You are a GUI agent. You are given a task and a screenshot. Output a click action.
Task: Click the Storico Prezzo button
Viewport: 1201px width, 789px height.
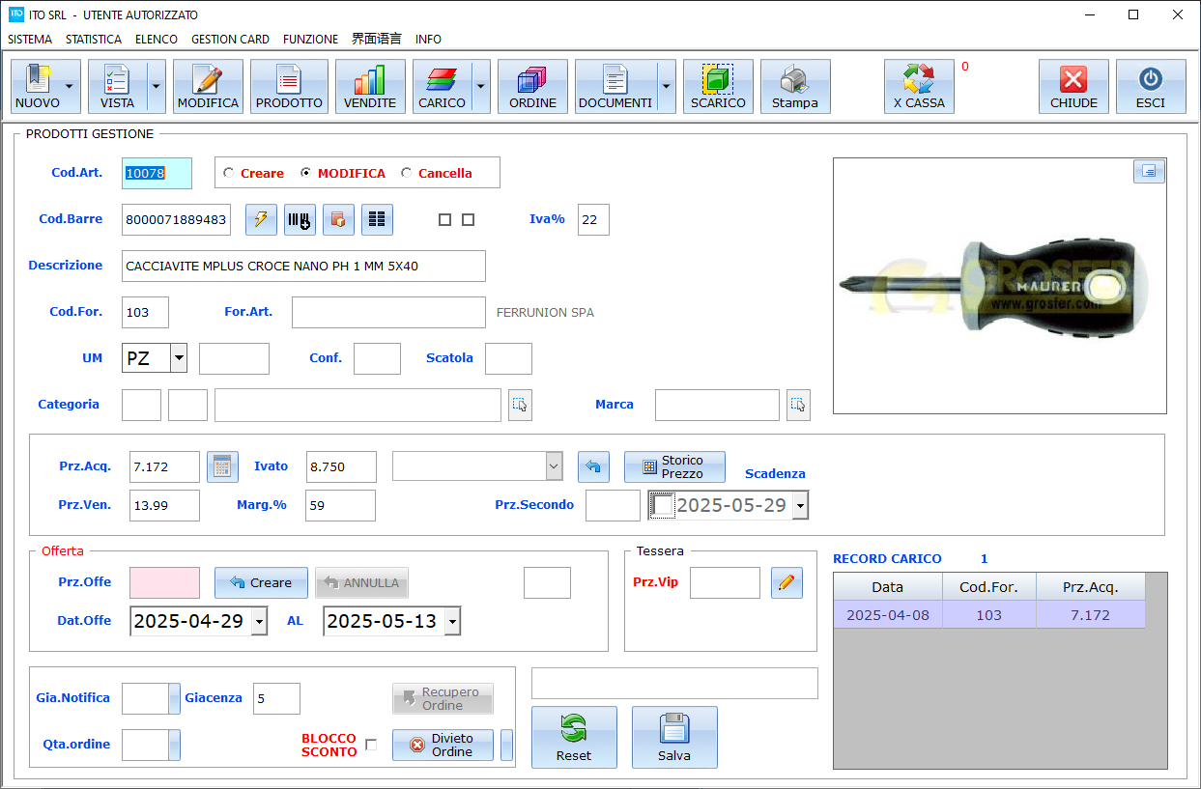coord(674,466)
